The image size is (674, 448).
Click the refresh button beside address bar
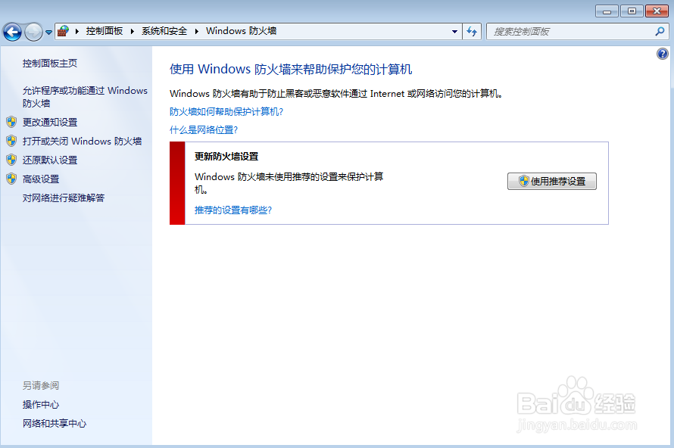(472, 31)
